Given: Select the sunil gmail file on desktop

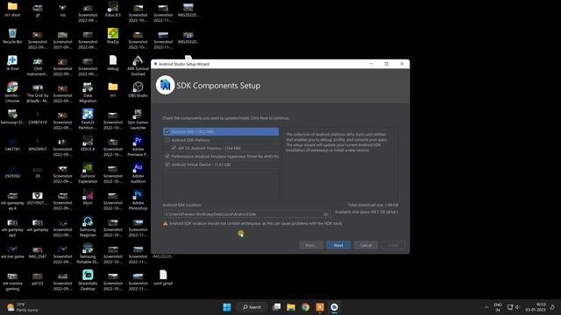Looking at the screenshot, I should point(163,278).
